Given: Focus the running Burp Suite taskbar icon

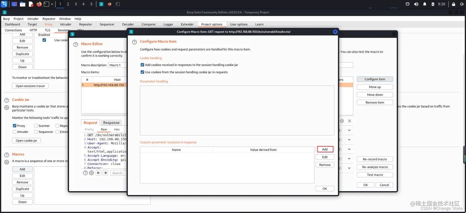Looking at the screenshot, I should click(x=101, y=4).
